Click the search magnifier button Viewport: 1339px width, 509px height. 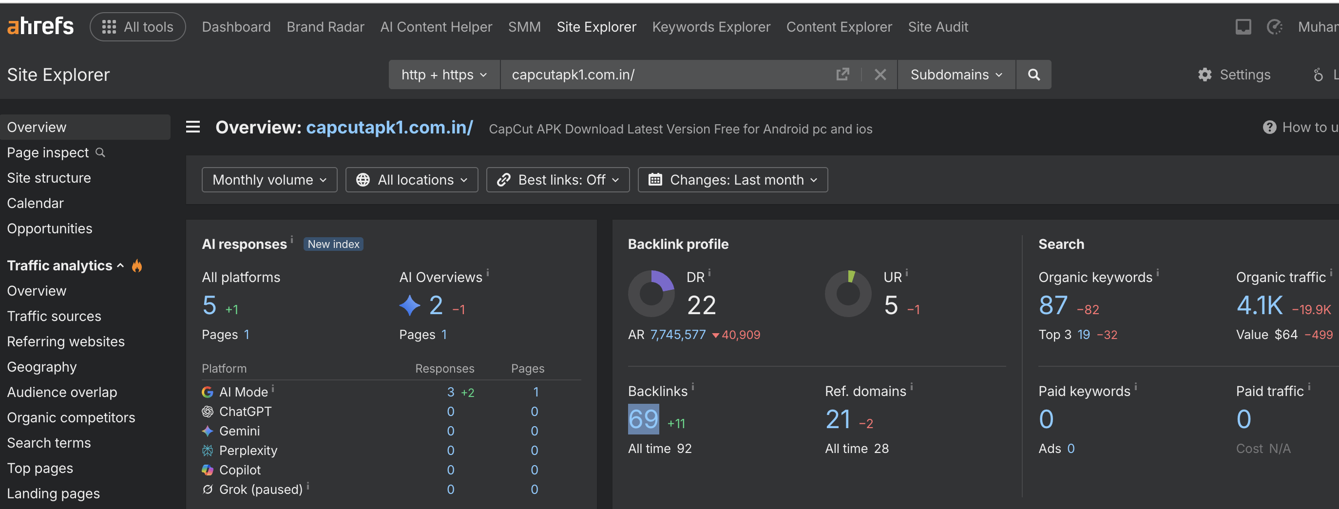[x=1033, y=74]
